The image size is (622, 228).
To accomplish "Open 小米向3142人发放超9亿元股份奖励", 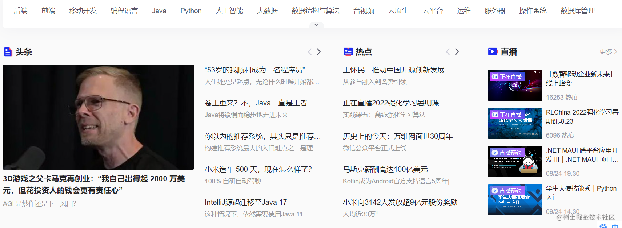I will click(400, 202).
